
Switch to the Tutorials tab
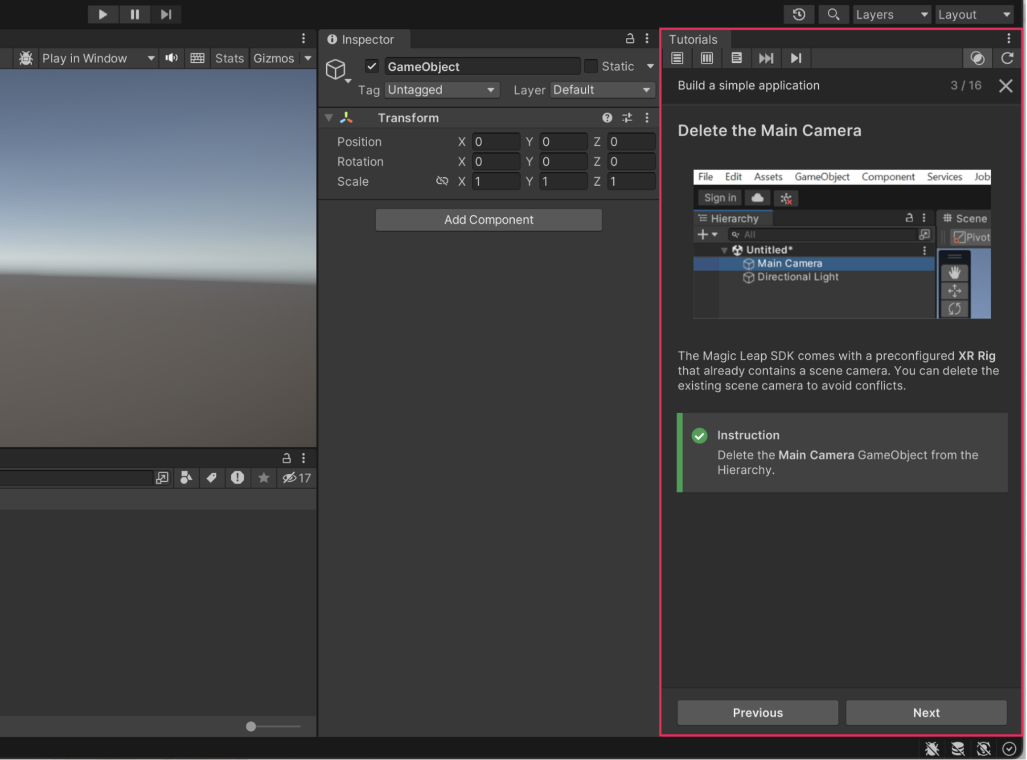tap(693, 39)
